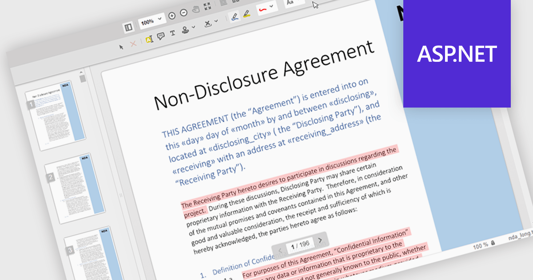The width and height of the screenshot is (533, 280).
Task: Toggle the yellow highlighter pen tool
Action: (247, 14)
